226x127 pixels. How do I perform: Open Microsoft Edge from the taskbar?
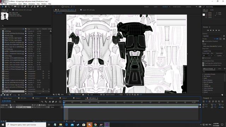click(66, 125)
